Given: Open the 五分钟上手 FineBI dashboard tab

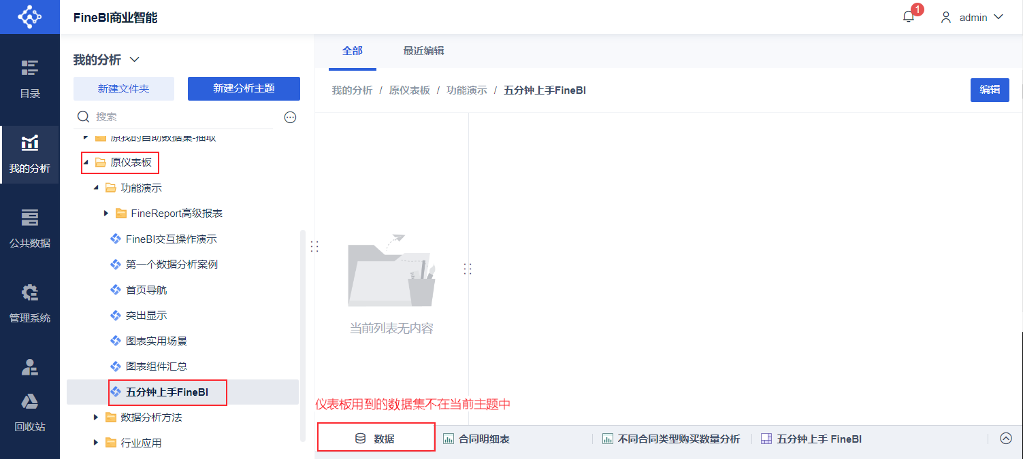Looking at the screenshot, I should [811, 439].
